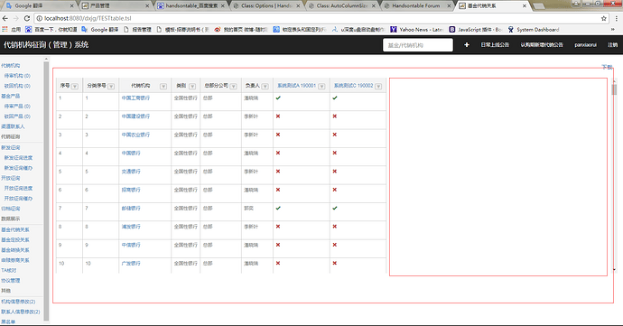This screenshot has height=326, width=623.
Task: Click the red cross for 中国建设银行 under 190002
Action: point(335,116)
